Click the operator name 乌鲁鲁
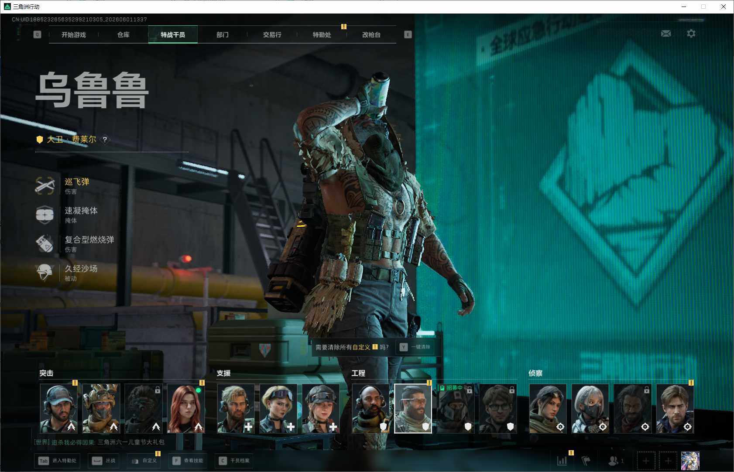 coord(92,90)
